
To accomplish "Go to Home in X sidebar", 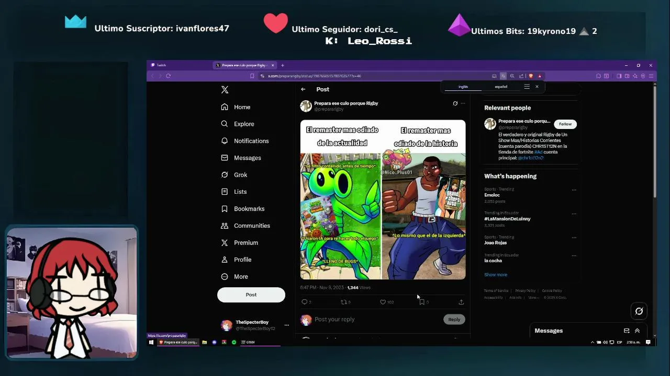I will tap(236, 107).
